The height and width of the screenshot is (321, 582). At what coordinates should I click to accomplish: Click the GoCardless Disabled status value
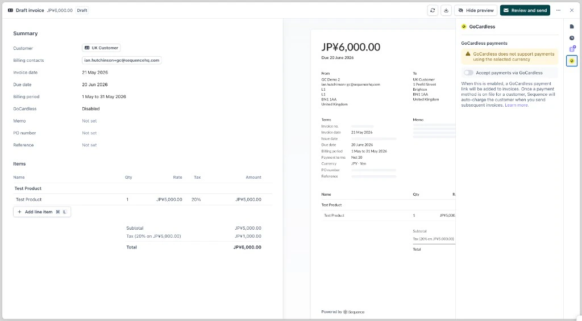click(91, 109)
